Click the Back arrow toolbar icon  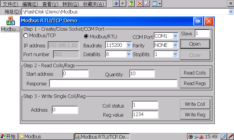click(x=116, y=4)
